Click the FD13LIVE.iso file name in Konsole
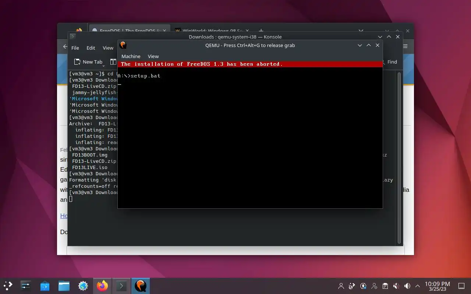 (90, 168)
